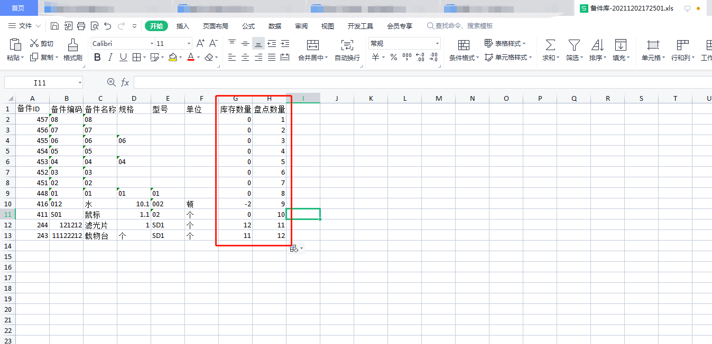The image size is (712, 344).
Task: Click the Increase font size A+ icon
Action: [x=200, y=43]
